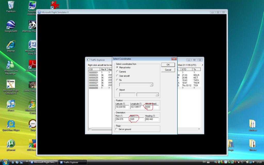Open the Andreas folder on desktop
The image size is (264, 165).
point(253,124)
